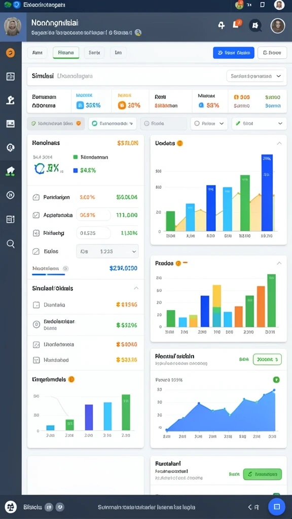Open notifications icon with orange badge
The image size is (292, 519).
pos(237,24)
